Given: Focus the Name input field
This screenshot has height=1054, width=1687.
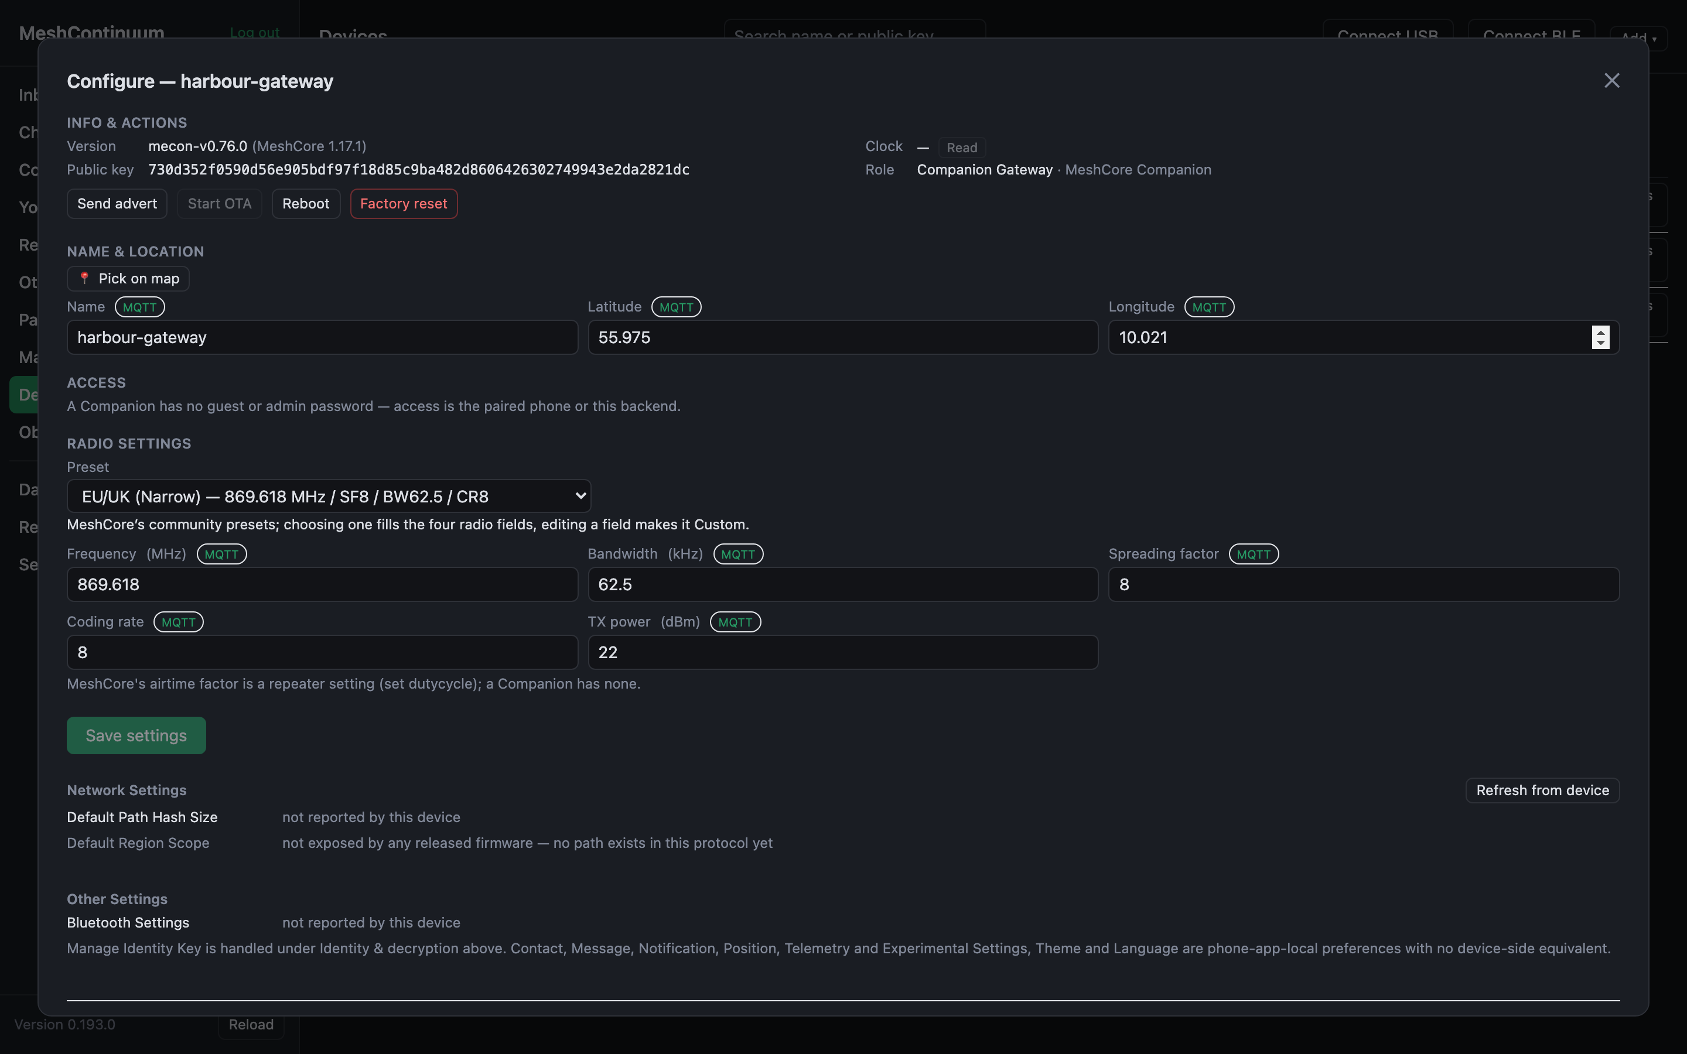Looking at the screenshot, I should (x=322, y=337).
